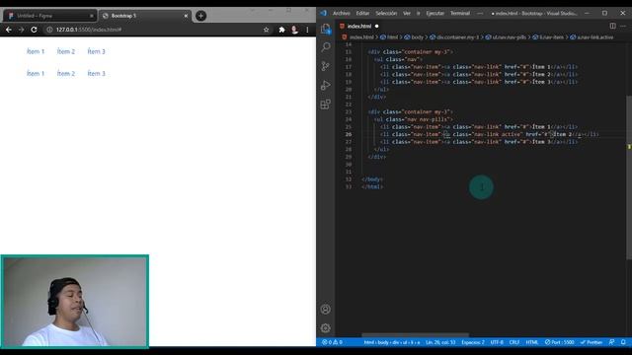Reload the Bootstrap 5 page
Viewport: 632px width, 355px height.
(x=34, y=30)
